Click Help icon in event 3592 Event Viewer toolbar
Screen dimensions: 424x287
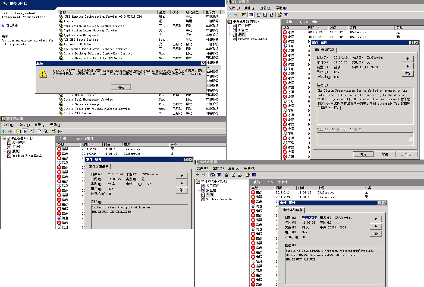pyautogui.click(x=54, y=131)
